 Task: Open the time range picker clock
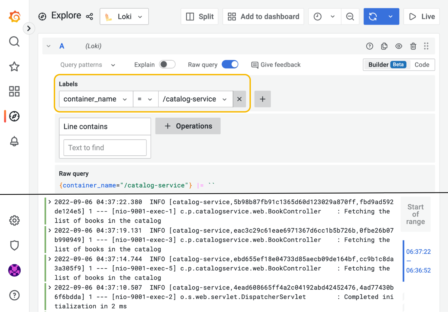point(325,17)
